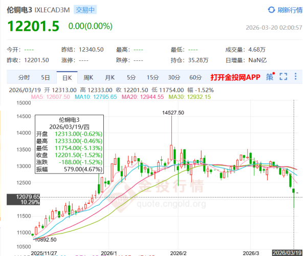Click the 0.00(0.00%) change figure
The width and height of the screenshot is (307, 256).
(91, 26)
